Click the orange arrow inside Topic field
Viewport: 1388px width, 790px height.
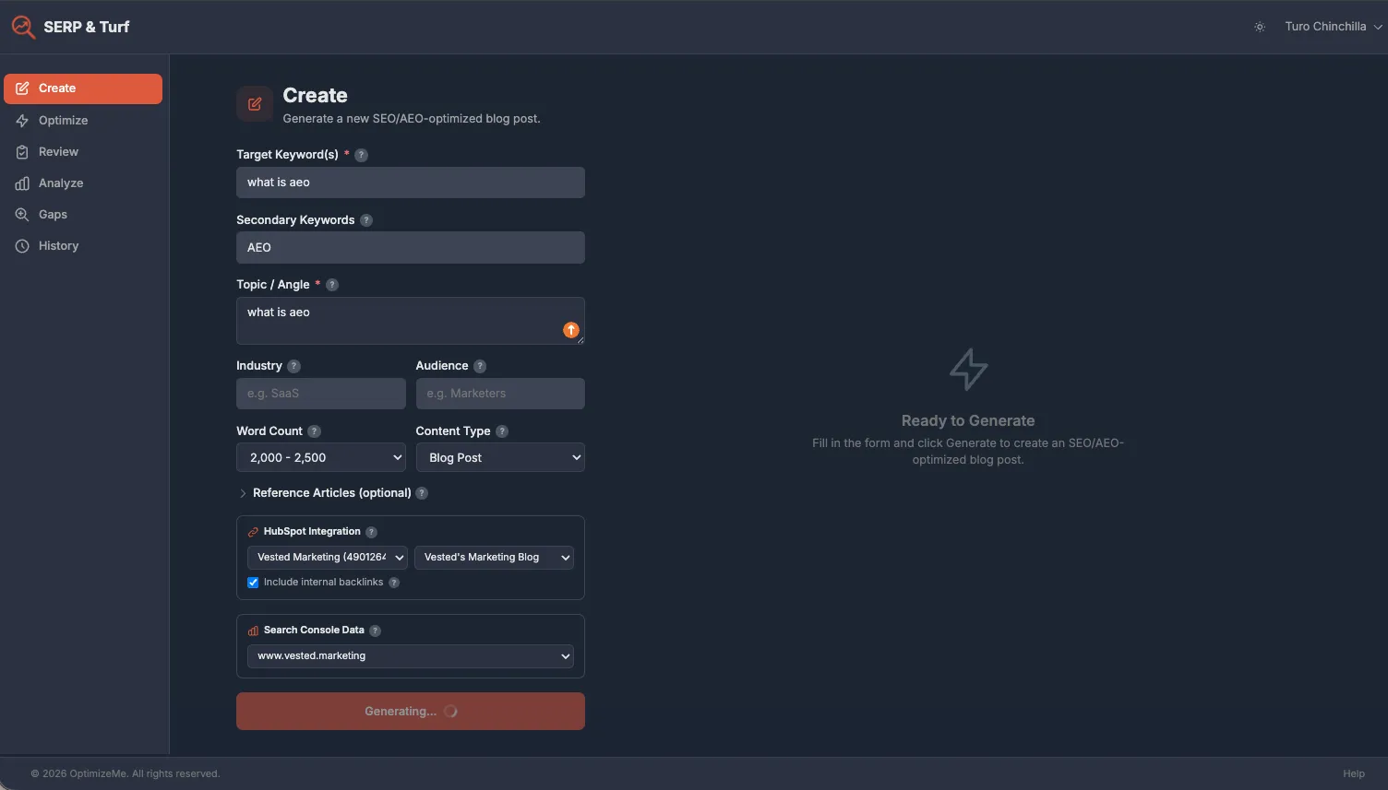tap(570, 329)
